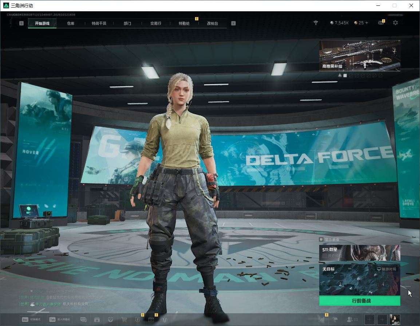The width and height of the screenshot is (420, 326).
Task: Open the settings gear icon
Action: (395, 23)
